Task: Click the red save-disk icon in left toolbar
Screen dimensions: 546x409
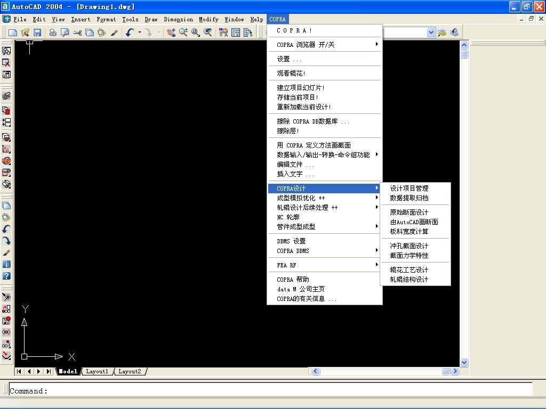Action: (6, 321)
